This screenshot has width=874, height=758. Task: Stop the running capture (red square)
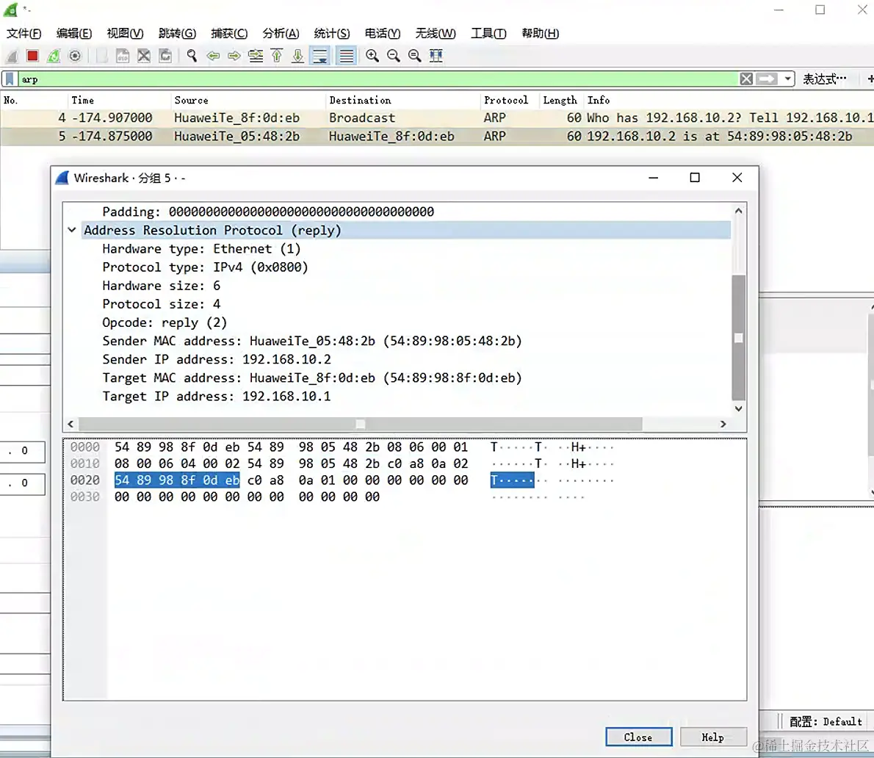pyautogui.click(x=32, y=56)
